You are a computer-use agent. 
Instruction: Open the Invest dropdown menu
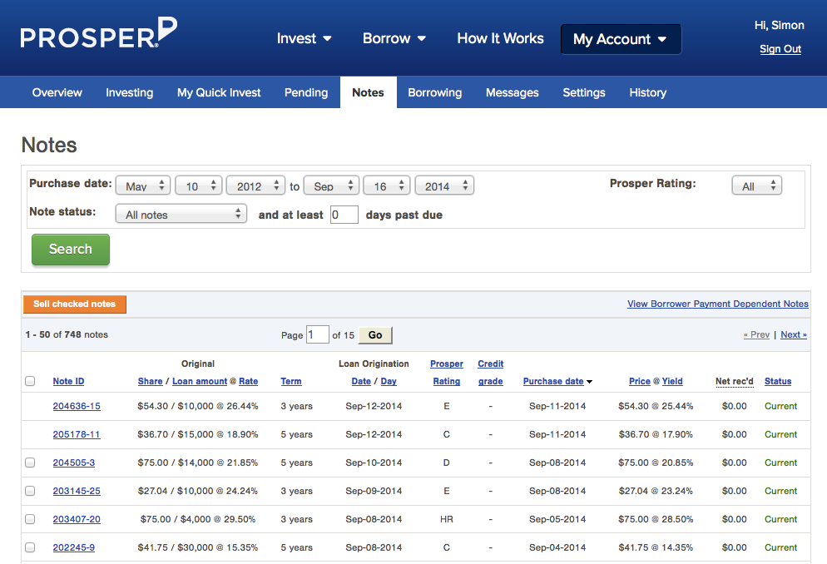point(304,38)
